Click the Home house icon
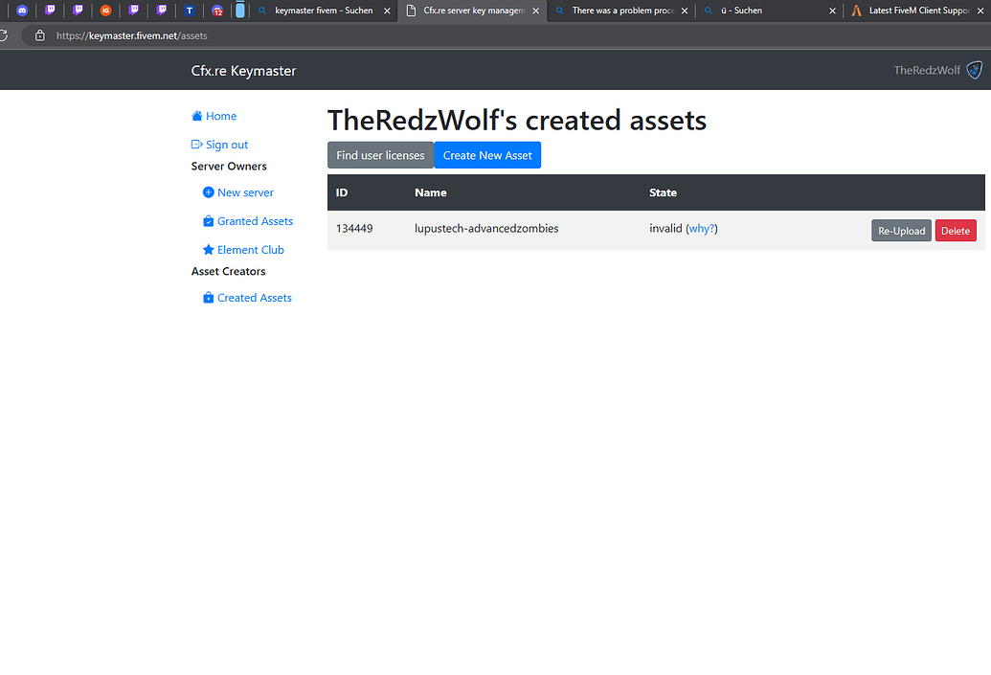Screen dimensions: 991x675 (196, 116)
